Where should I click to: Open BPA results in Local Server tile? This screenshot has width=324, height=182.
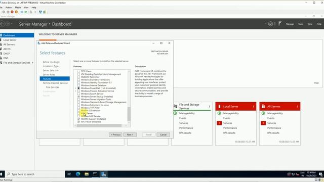229,133
